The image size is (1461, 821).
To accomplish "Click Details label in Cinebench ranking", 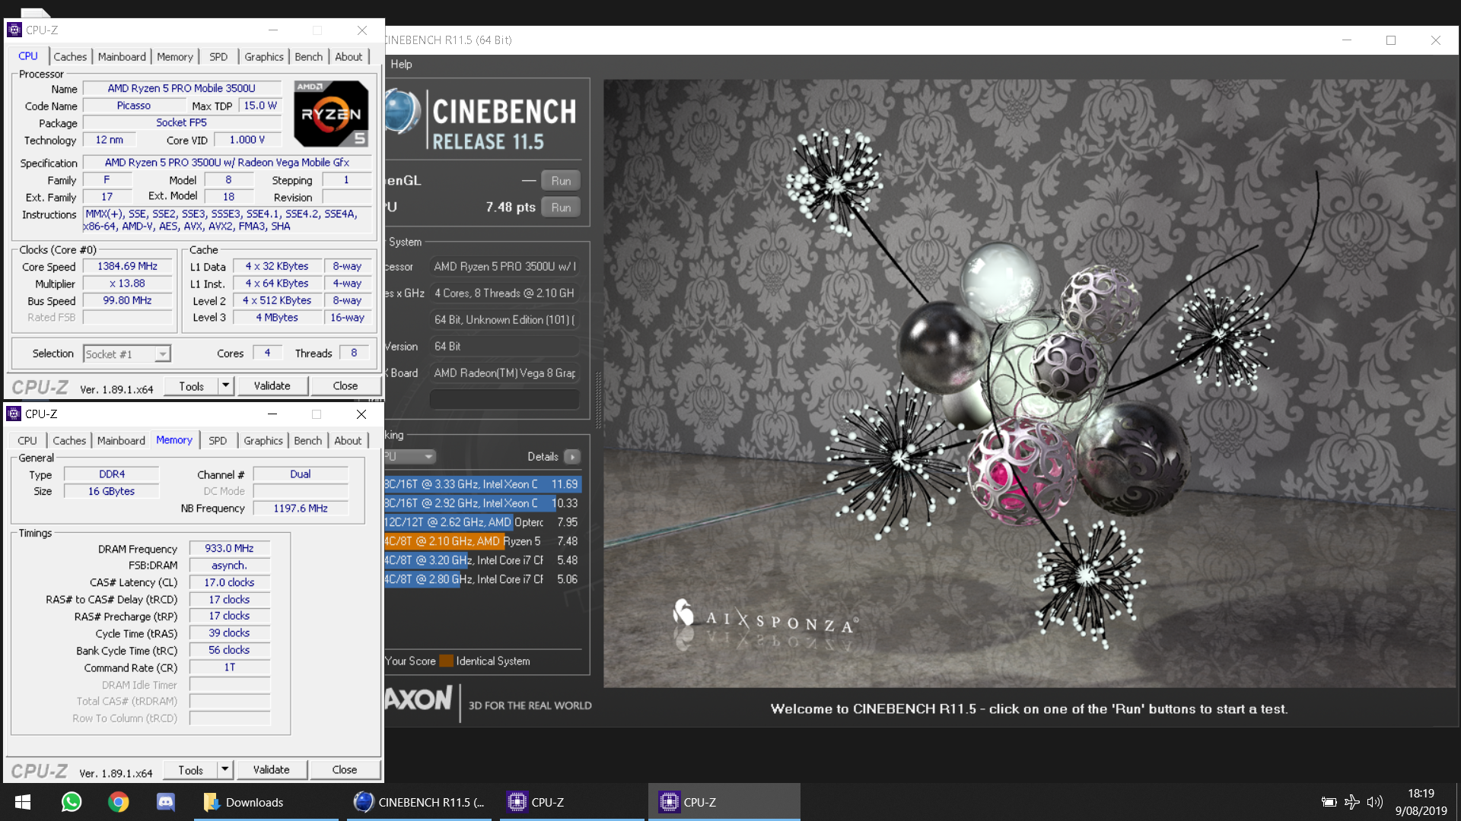I will click(543, 457).
